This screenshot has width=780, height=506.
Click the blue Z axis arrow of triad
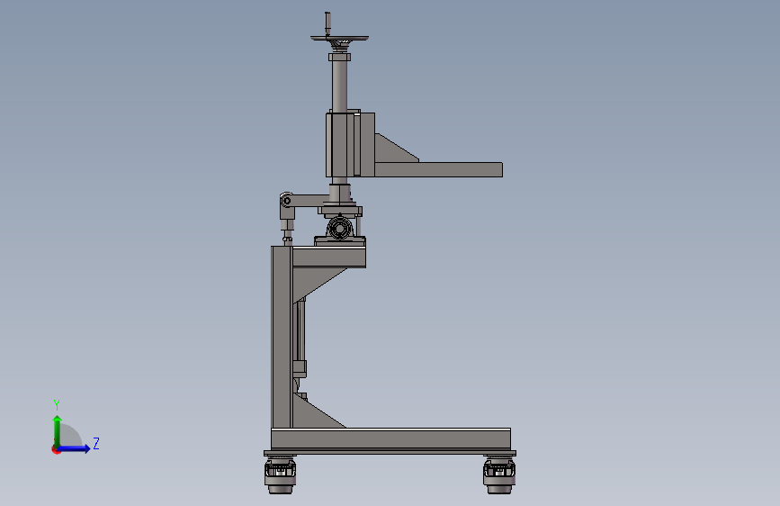74,448
